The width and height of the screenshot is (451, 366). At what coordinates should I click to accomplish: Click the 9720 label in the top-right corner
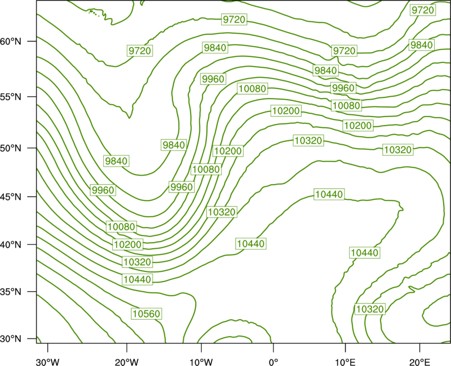click(422, 10)
